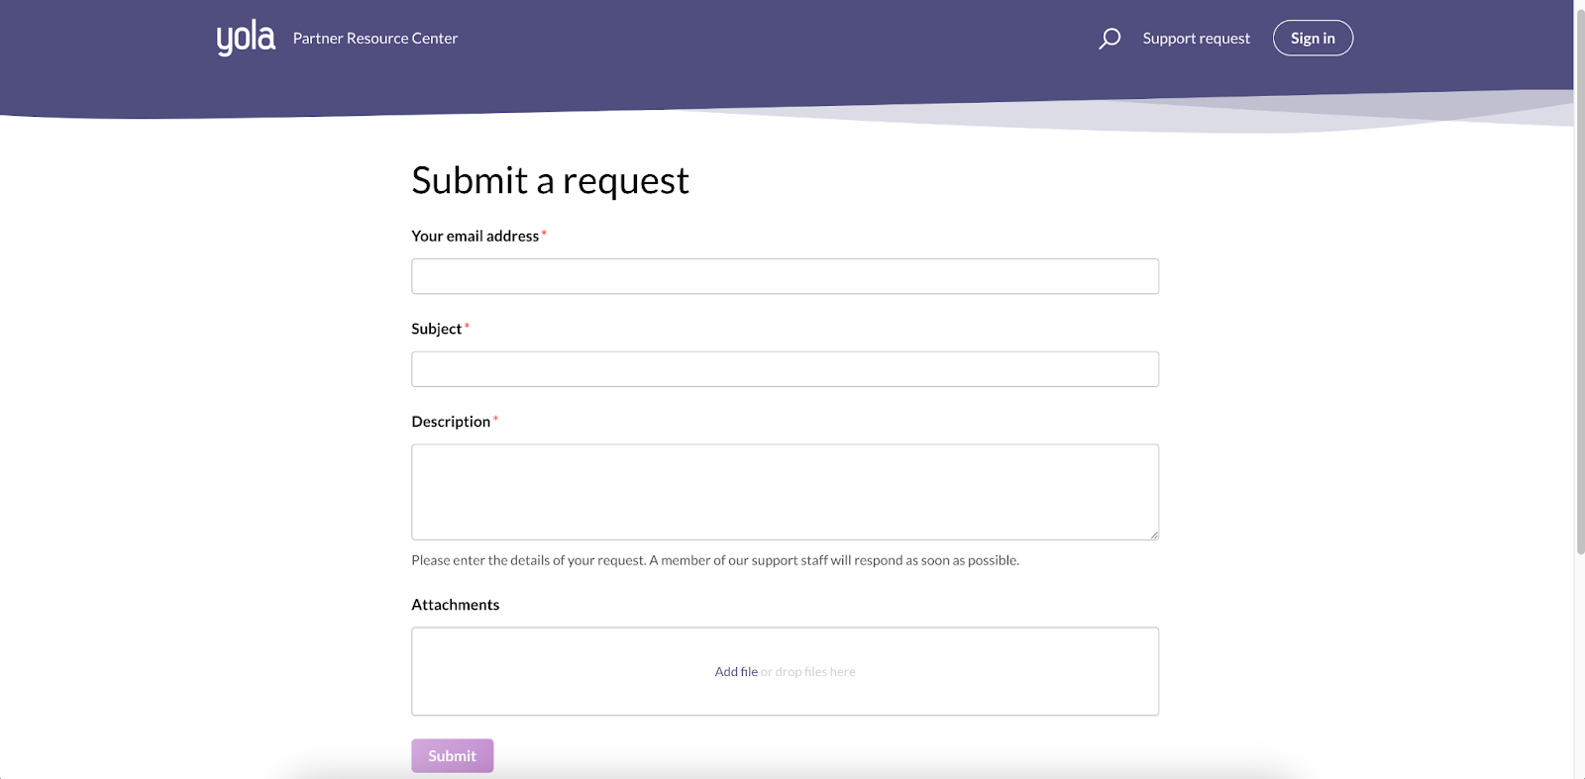1585x779 pixels.
Task: Click the Description box resize handle
Action: (1153, 535)
